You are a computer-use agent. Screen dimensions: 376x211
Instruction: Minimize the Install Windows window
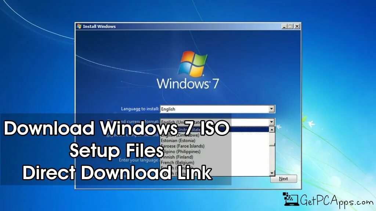[284, 26]
